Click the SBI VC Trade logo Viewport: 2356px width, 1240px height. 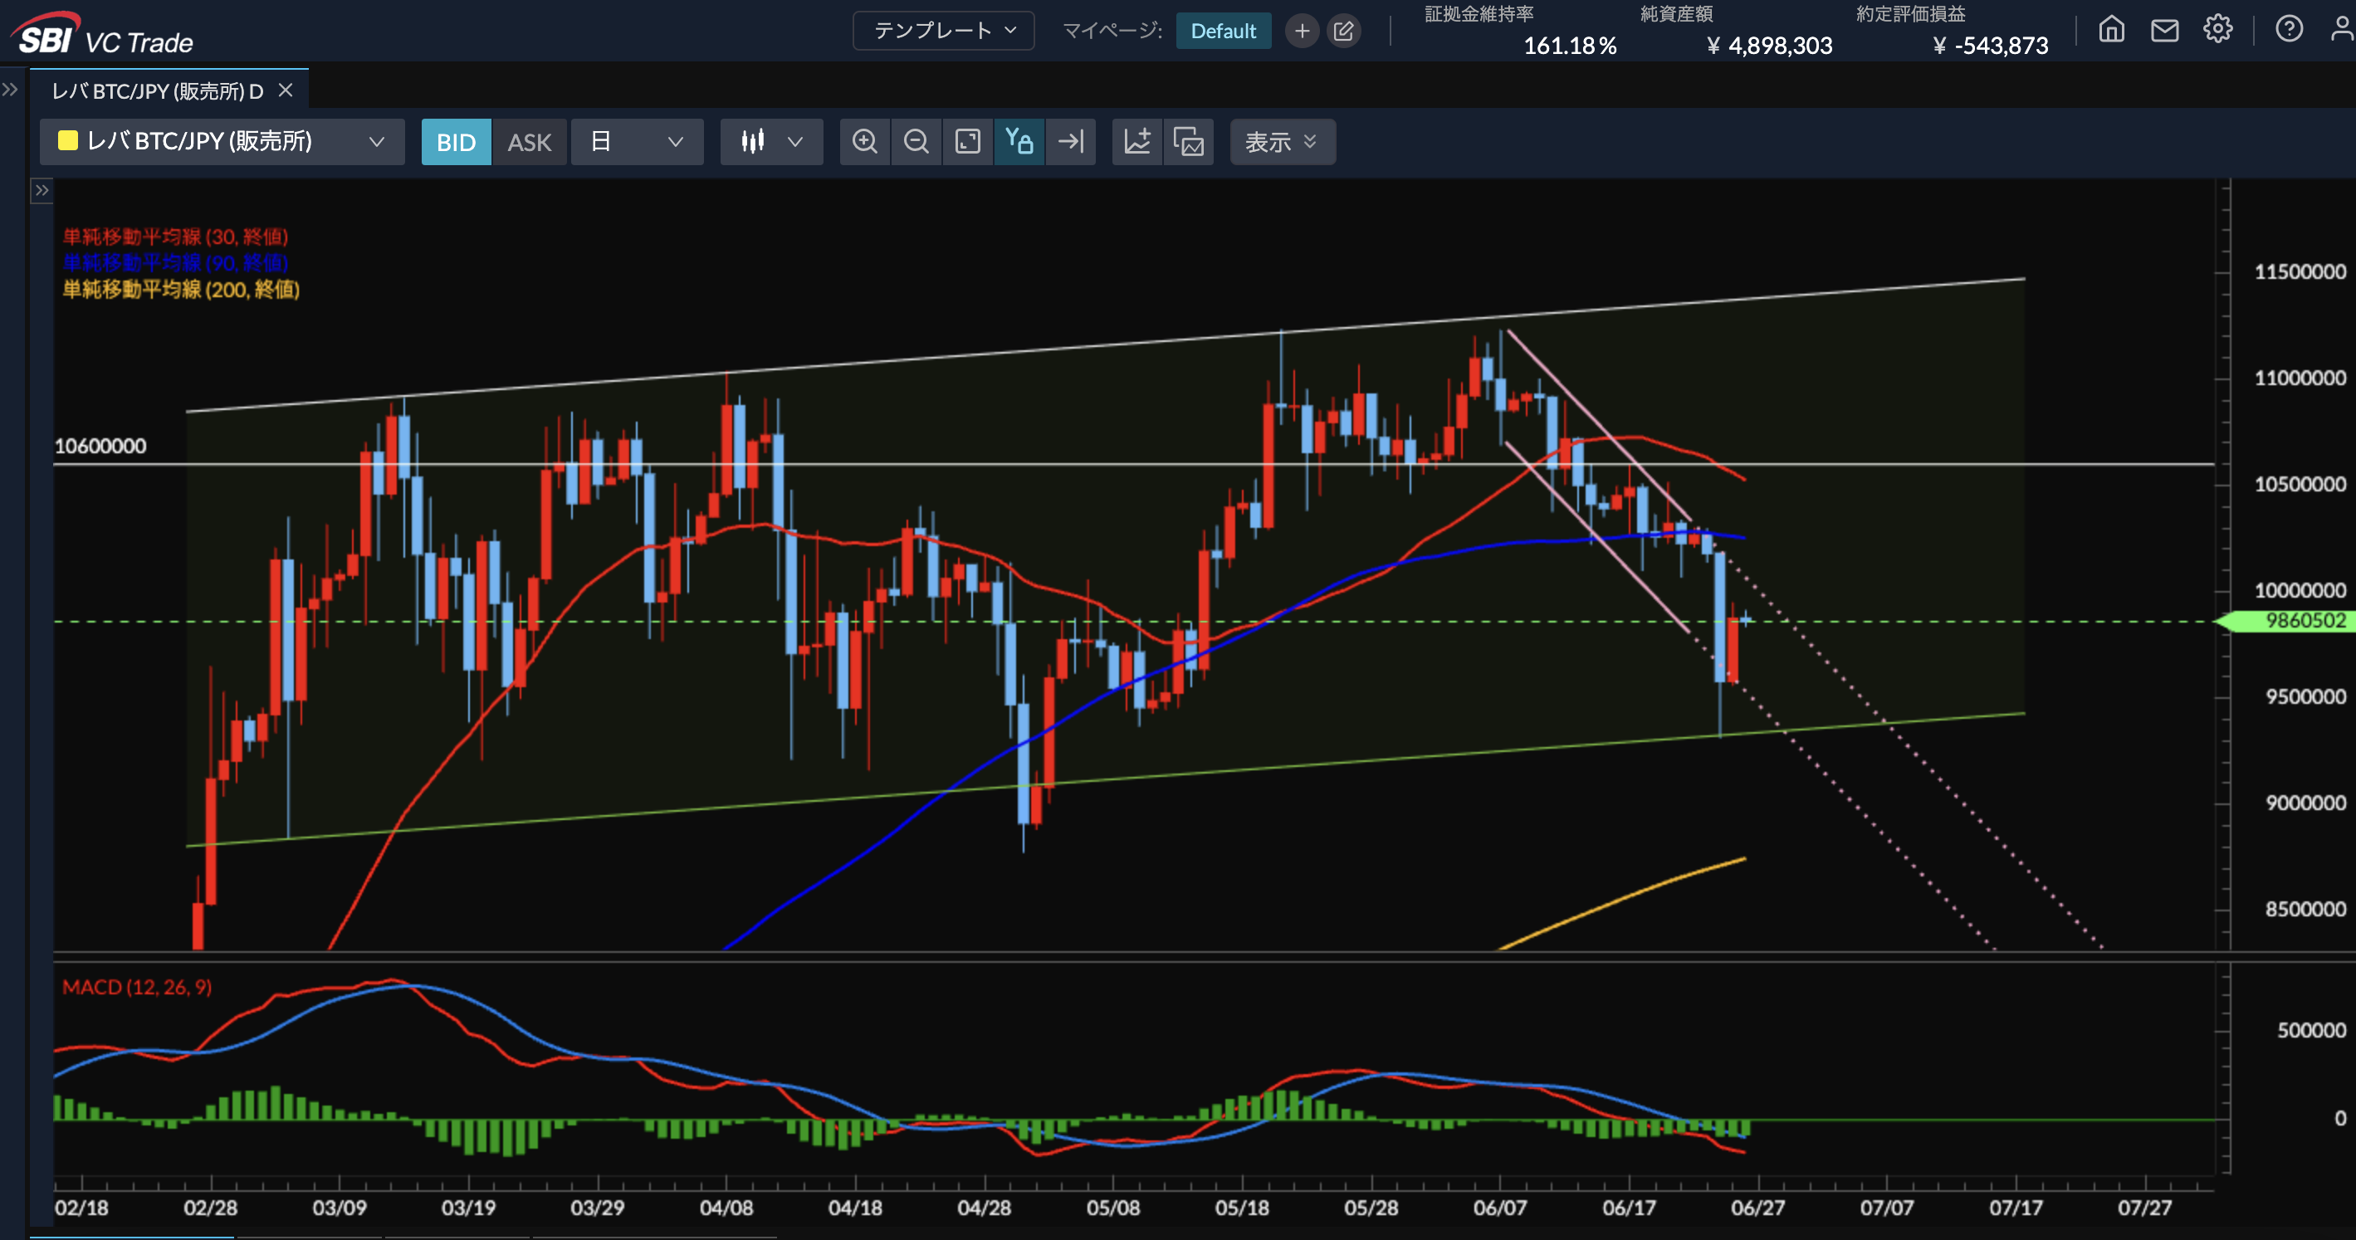103,34
